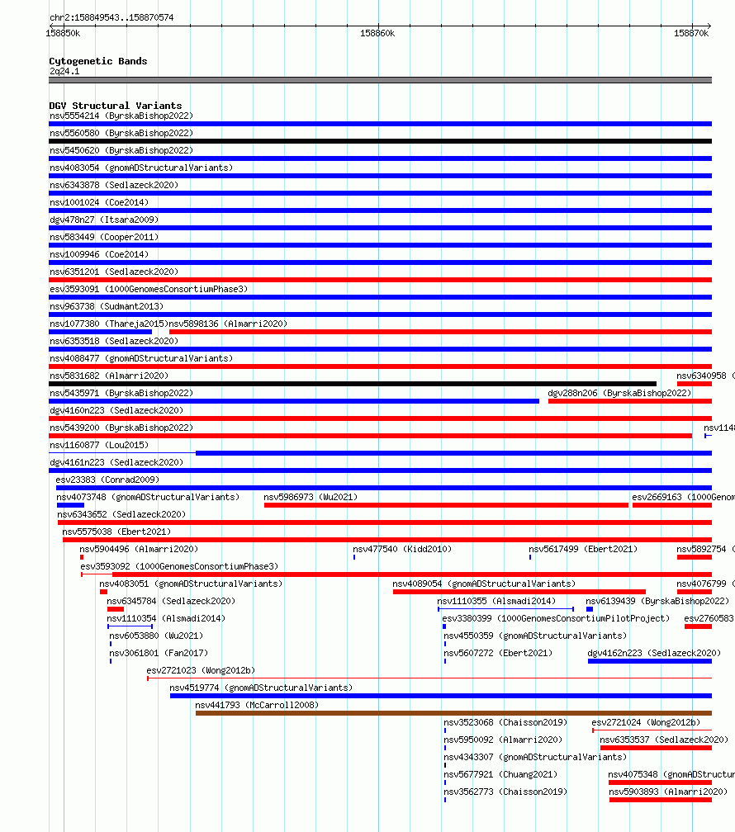Viewport: 735px width, 832px height.
Task: Select nsv1009946 (Coe2014) label
Action: (99, 254)
